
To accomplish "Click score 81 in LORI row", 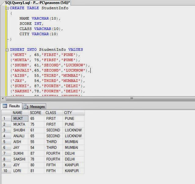I will click(36, 171).
